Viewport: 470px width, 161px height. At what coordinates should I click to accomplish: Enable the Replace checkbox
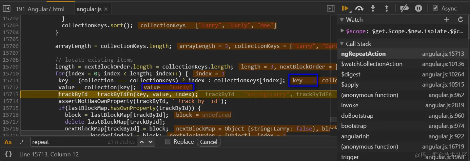pos(167,142)
